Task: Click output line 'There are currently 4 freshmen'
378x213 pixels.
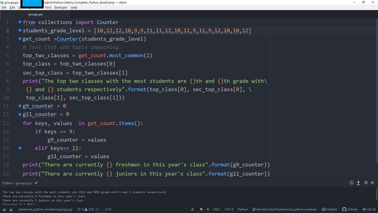Action: [44, 196]
